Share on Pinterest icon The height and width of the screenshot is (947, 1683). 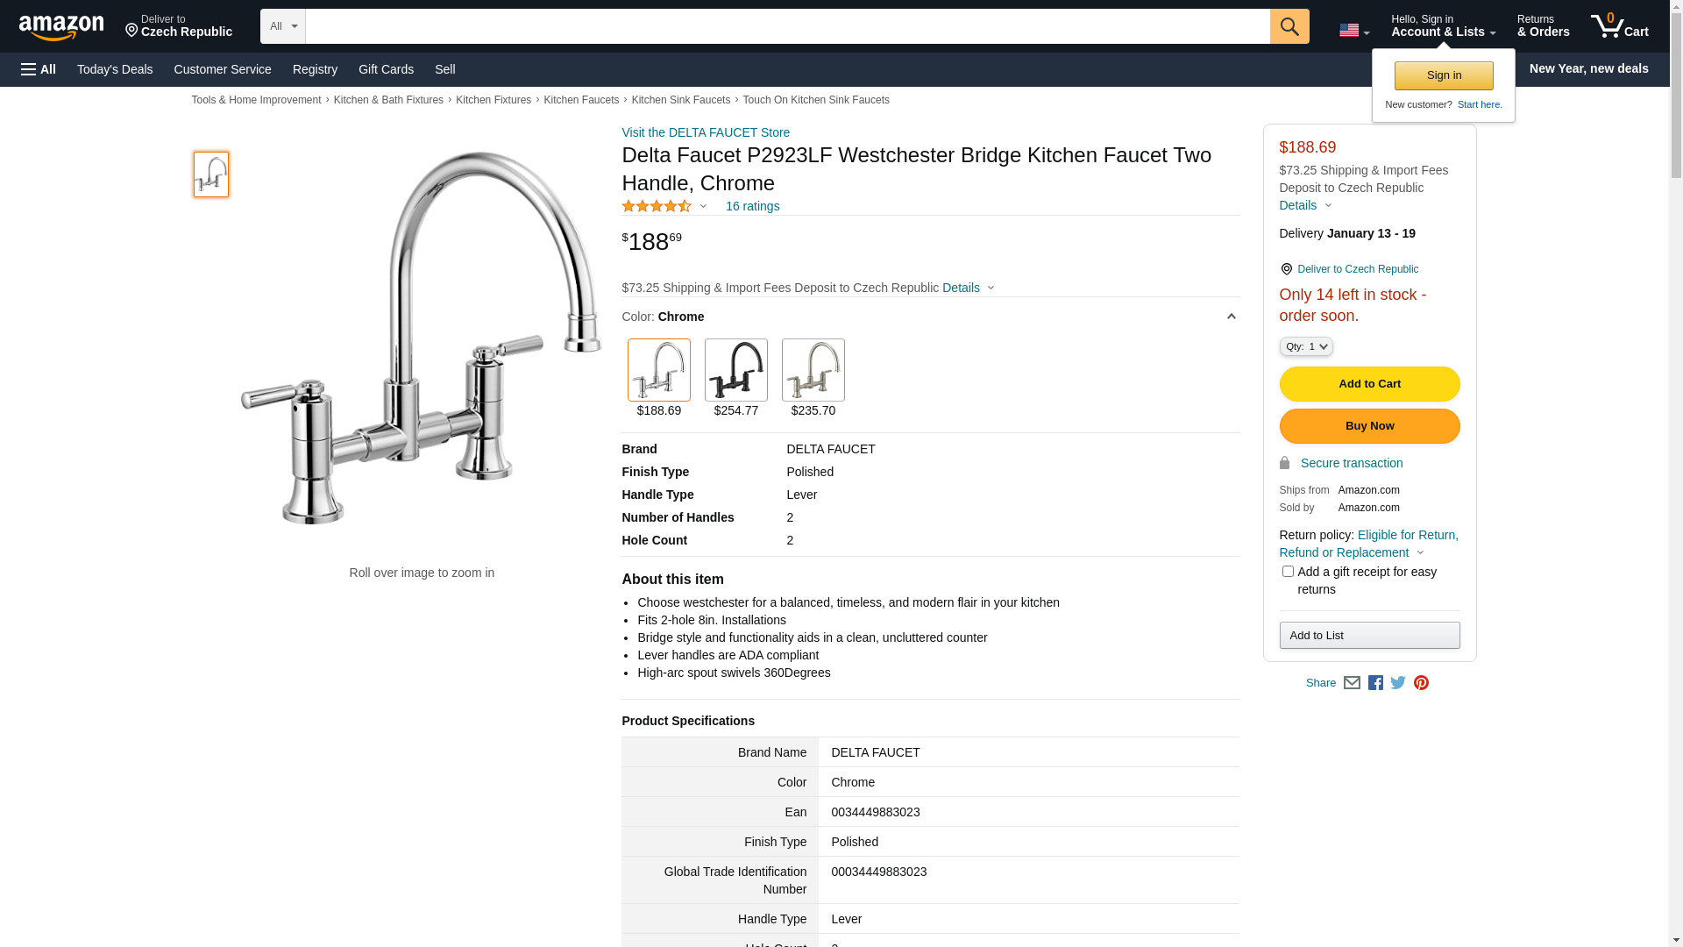point(1421,683)
